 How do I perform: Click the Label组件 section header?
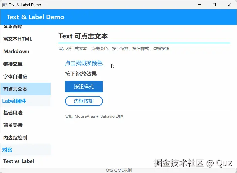[26, 101]
